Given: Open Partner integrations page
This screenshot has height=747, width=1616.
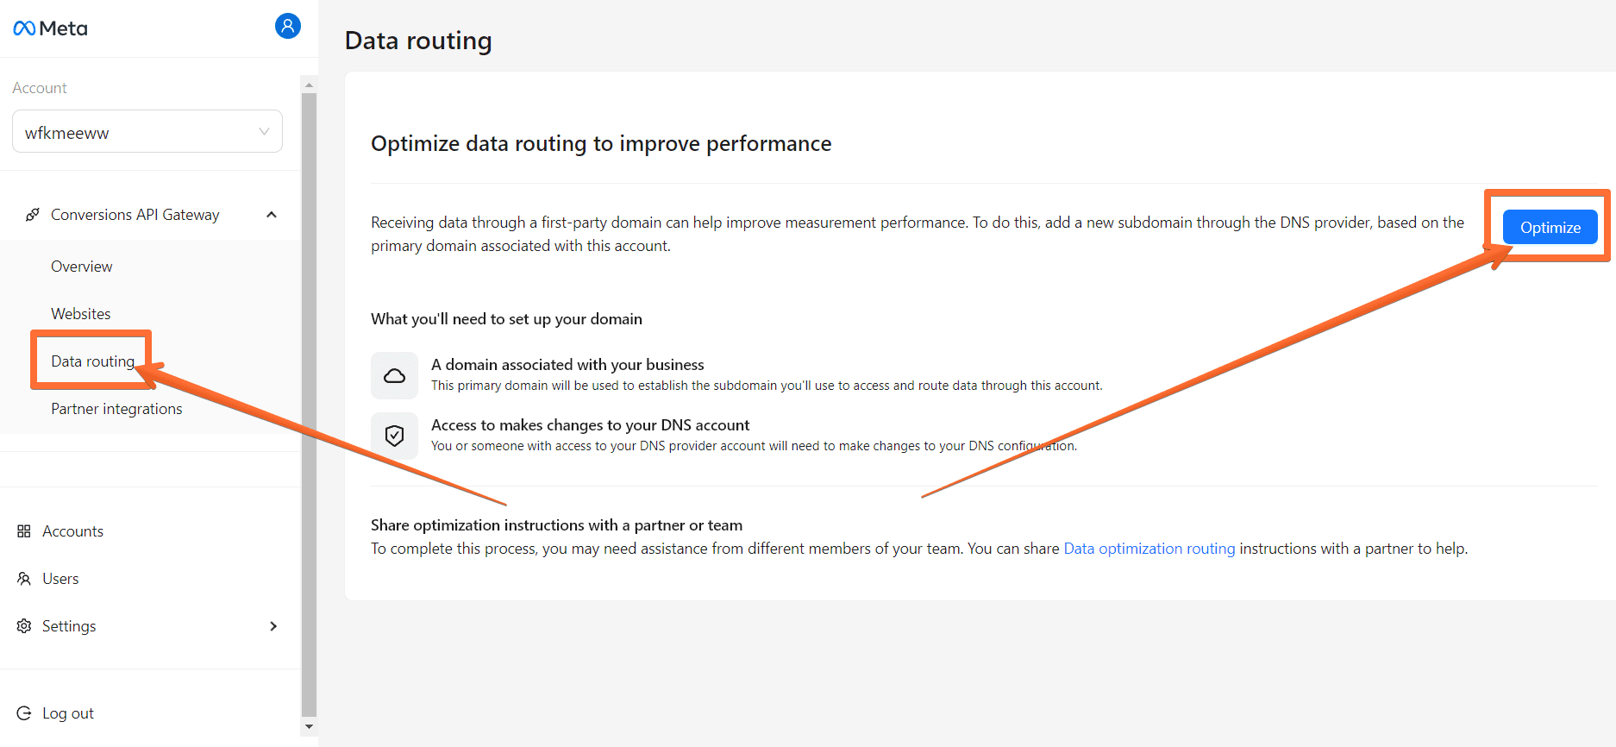Looking at the screenshot, I should (116, 409).
